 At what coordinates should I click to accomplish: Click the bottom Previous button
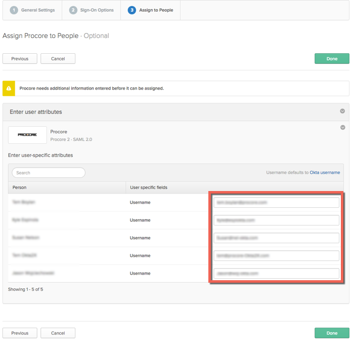point(20,333)
